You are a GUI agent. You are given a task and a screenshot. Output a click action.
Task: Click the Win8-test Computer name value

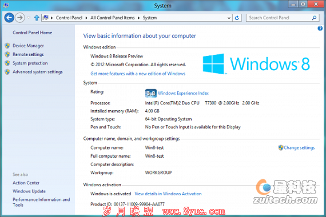click(154, 148)
